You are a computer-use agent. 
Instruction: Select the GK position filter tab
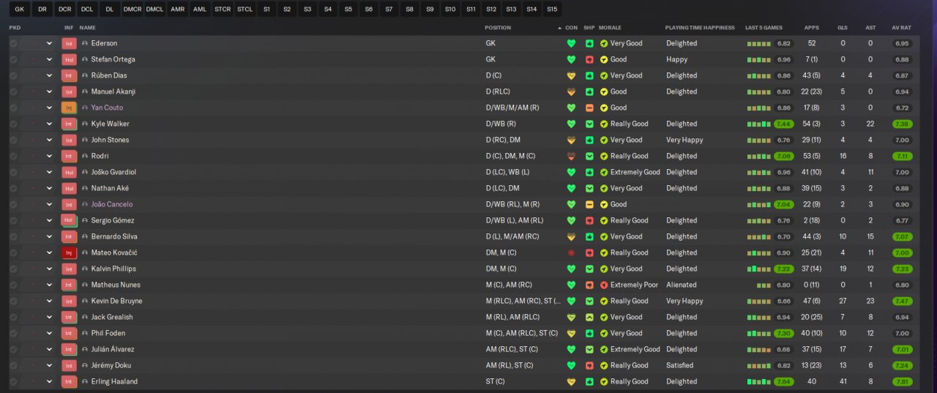coord(19,9)
